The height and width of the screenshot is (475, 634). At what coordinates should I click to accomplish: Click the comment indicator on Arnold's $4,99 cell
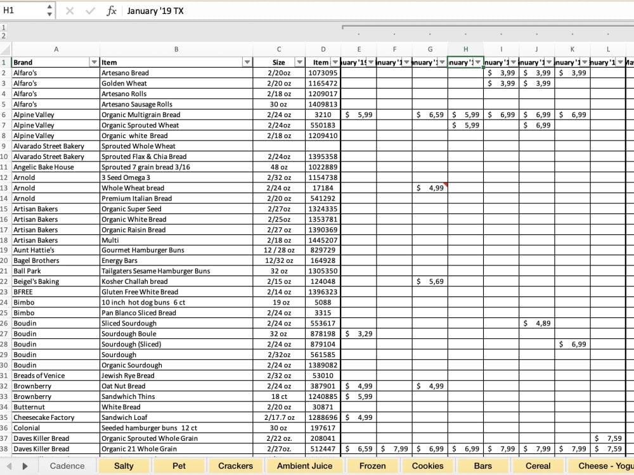(444, 184)
